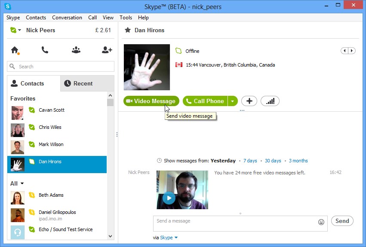Select contact Beth Adams

[57, 198]
